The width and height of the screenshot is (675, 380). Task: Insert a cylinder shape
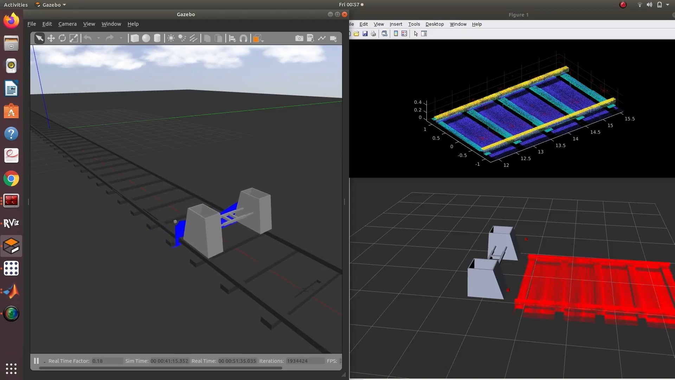point(157,38)
